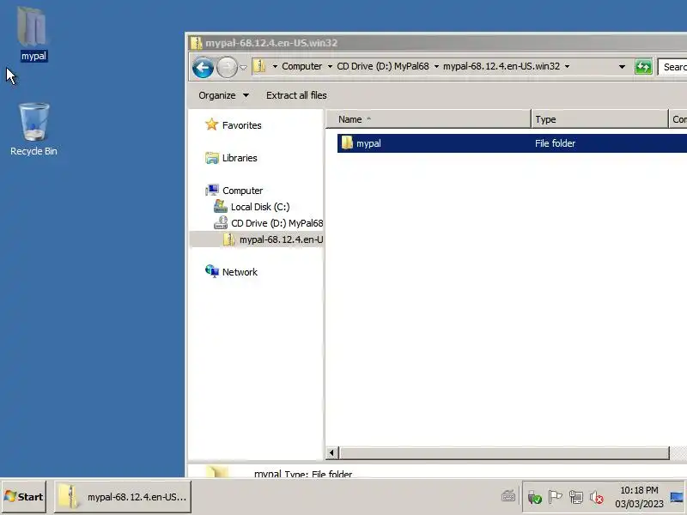Open the Action Center flag icon

[x=555, y=497]
